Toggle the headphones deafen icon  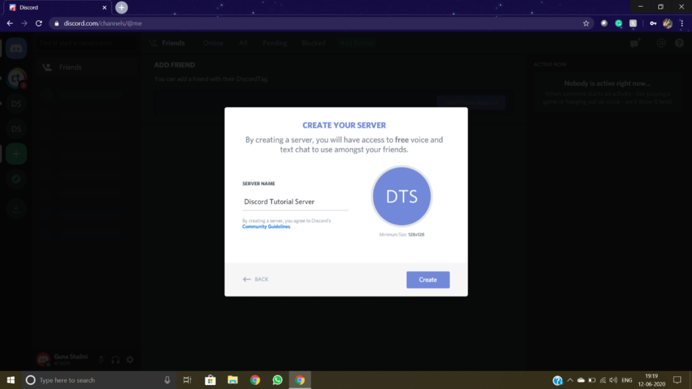click(116, 360)
